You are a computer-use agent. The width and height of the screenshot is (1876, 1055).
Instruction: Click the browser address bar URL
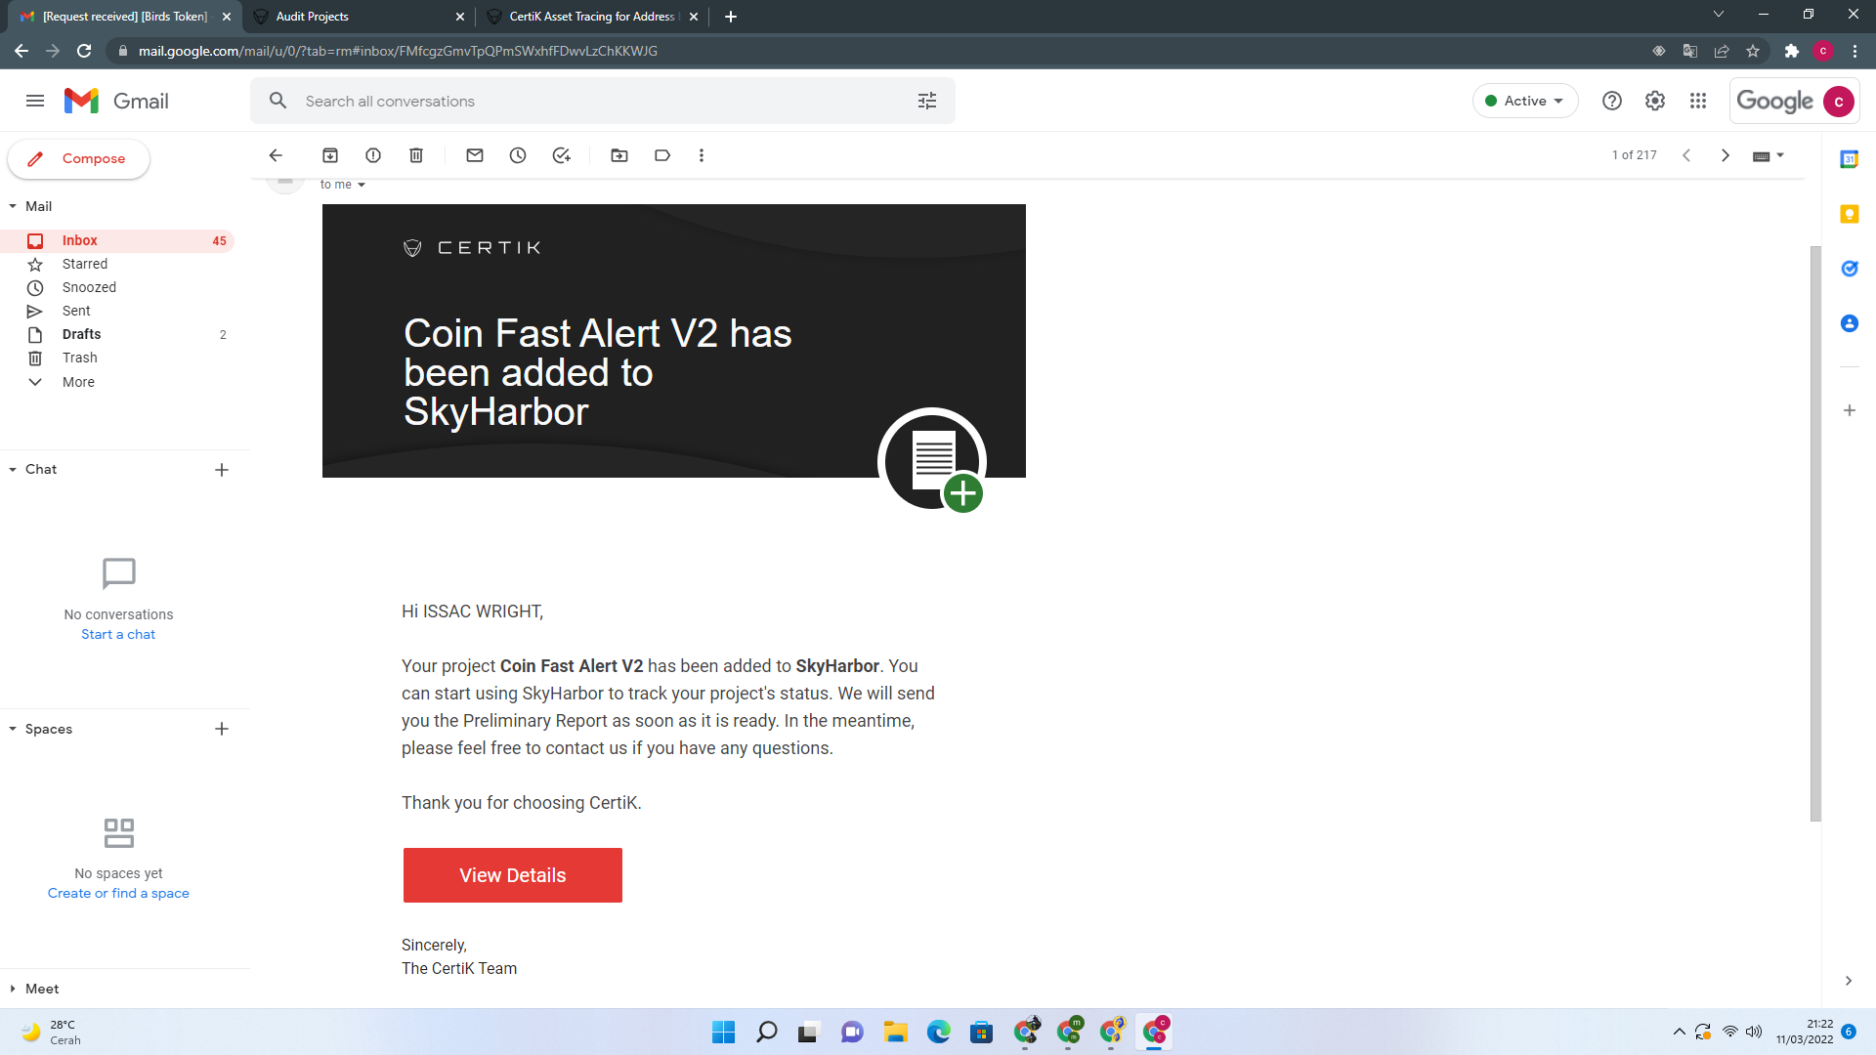[x=398, y=51]
